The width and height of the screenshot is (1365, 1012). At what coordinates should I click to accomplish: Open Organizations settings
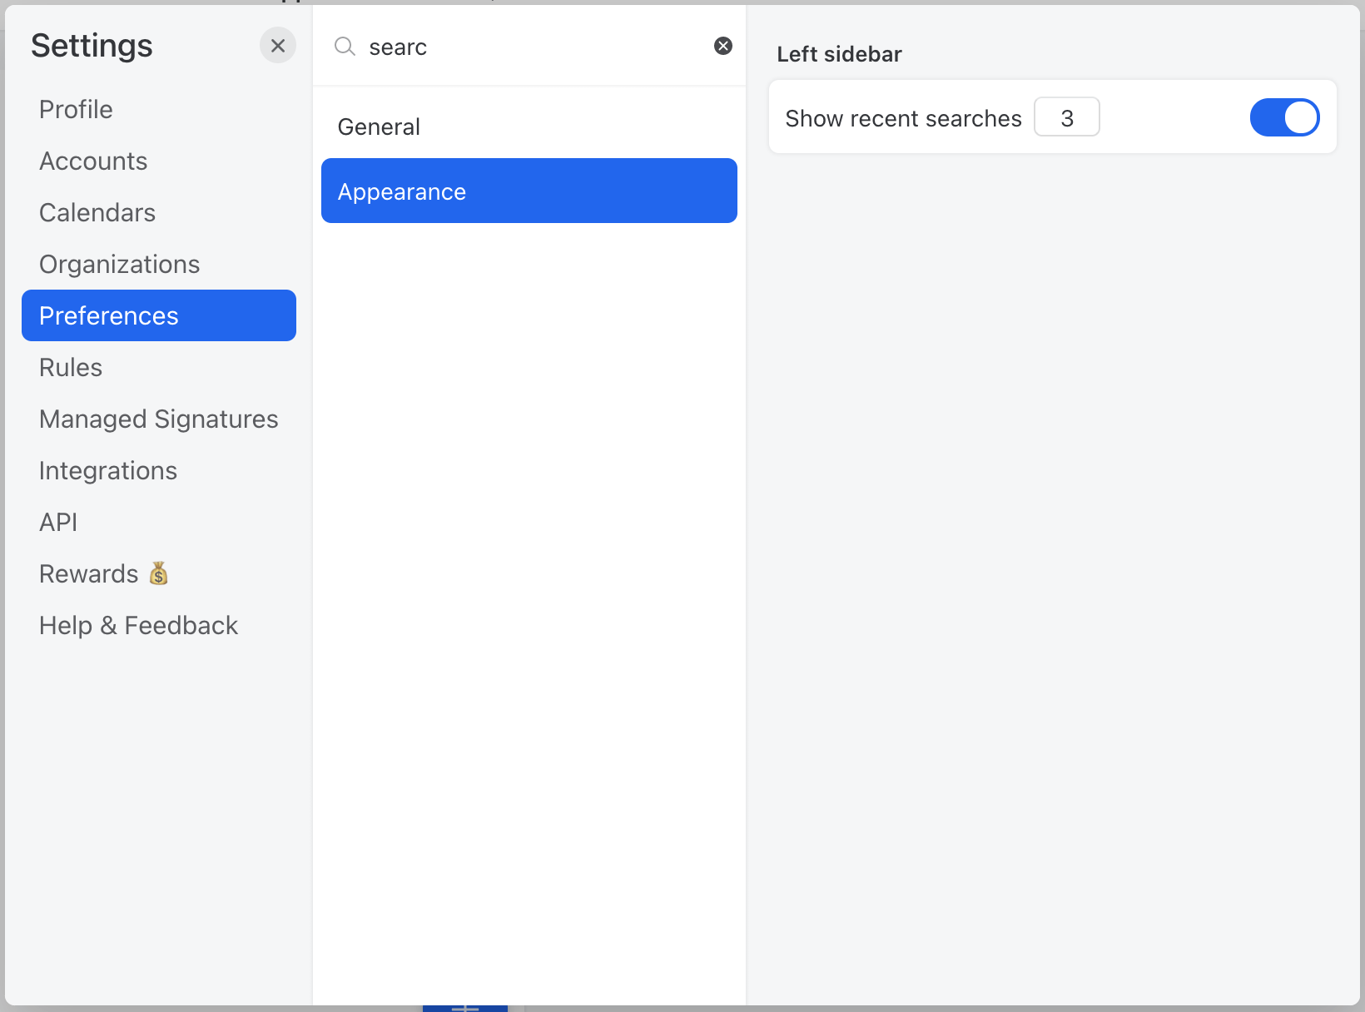pyautogui.click(x=119, y=264)
